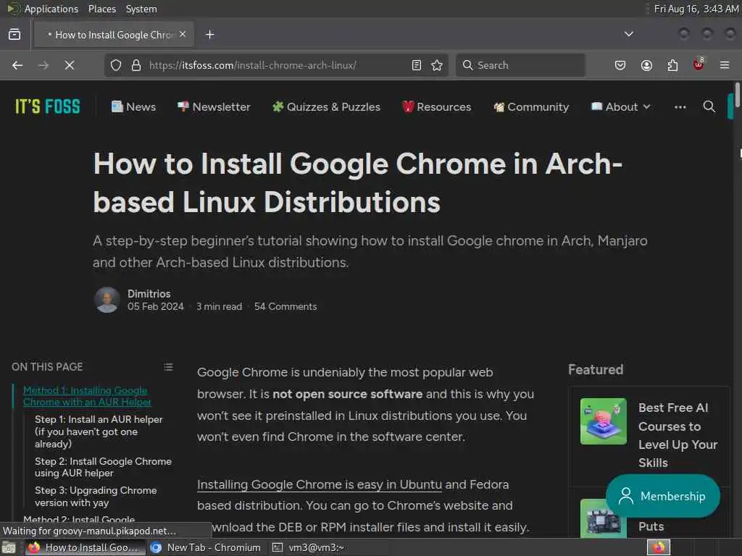Toggle the On This Page contents list icon
742x556 pixels.
(x=168, y=367)
